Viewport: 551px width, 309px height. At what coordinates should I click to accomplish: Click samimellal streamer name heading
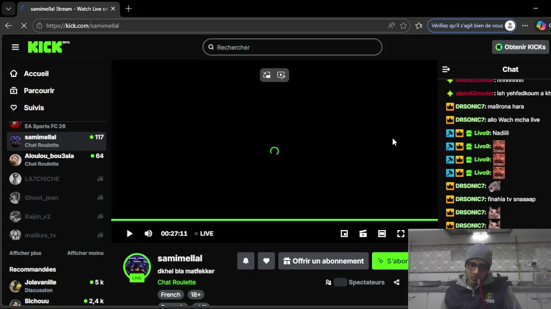[180, 258]
